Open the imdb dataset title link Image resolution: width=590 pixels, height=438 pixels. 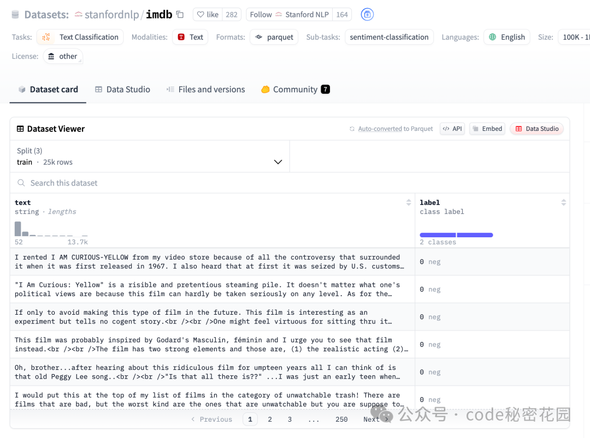(159, 15)
